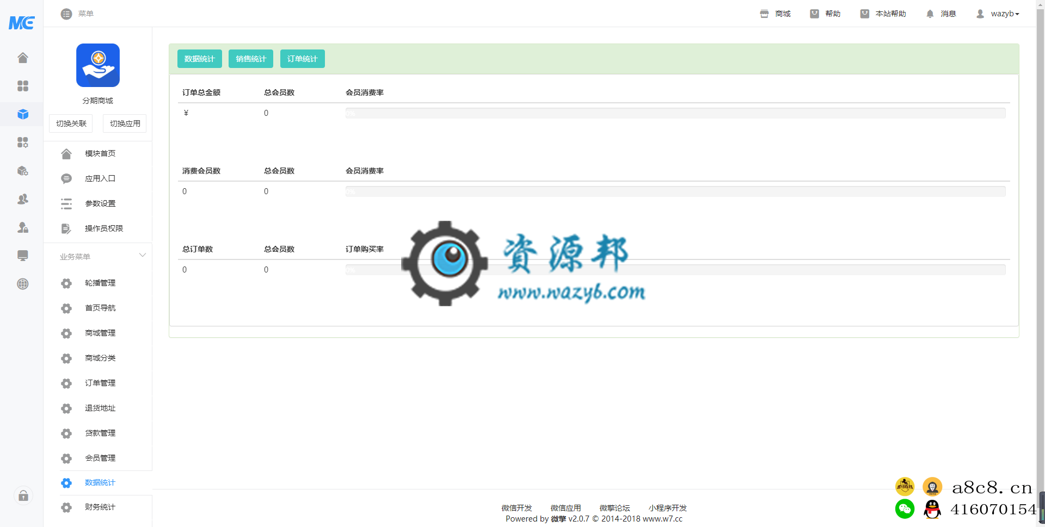This screenshot has width=1045, height=527.
Task: Click the 分期商城 app logo
Action: coord(98,65)
